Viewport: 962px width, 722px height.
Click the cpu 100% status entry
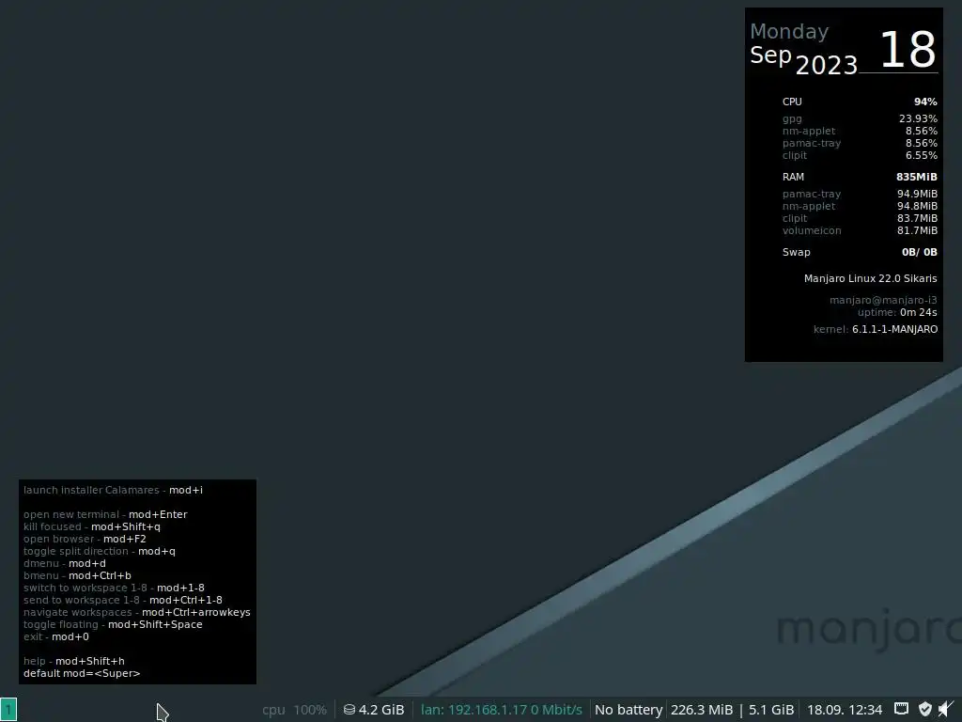[294, 710]
